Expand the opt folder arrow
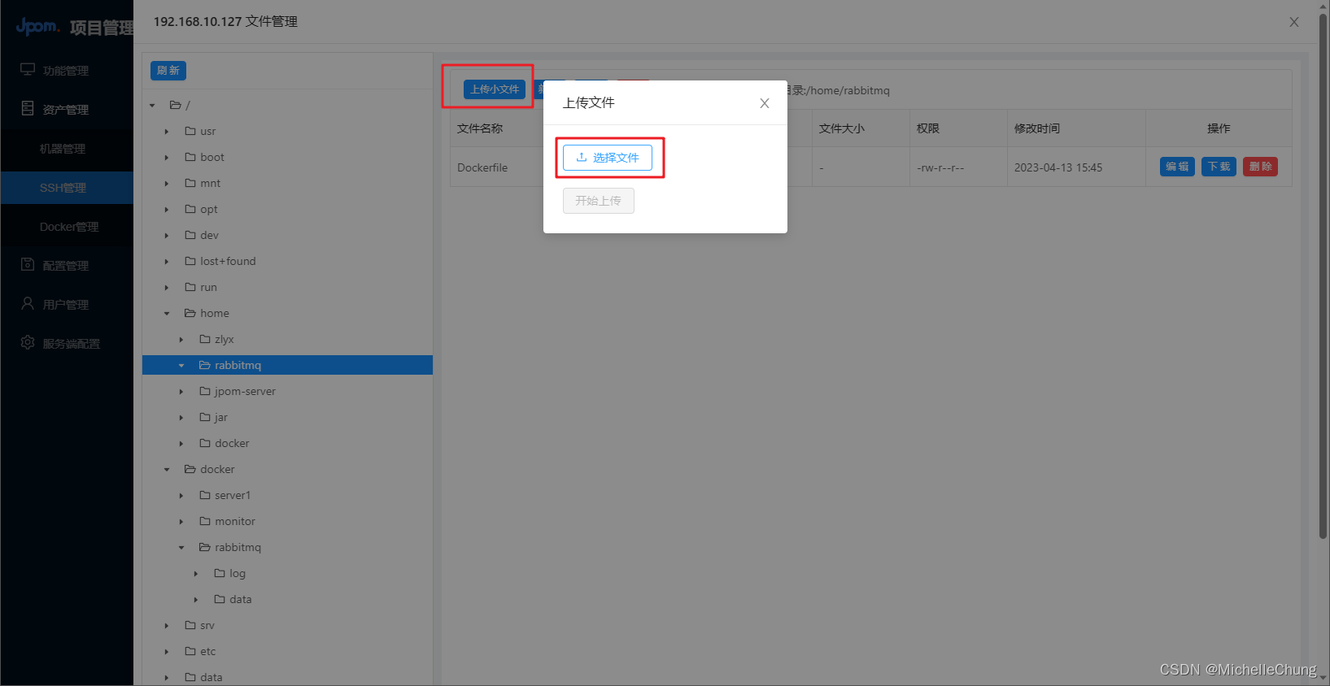 pos(167,209)
